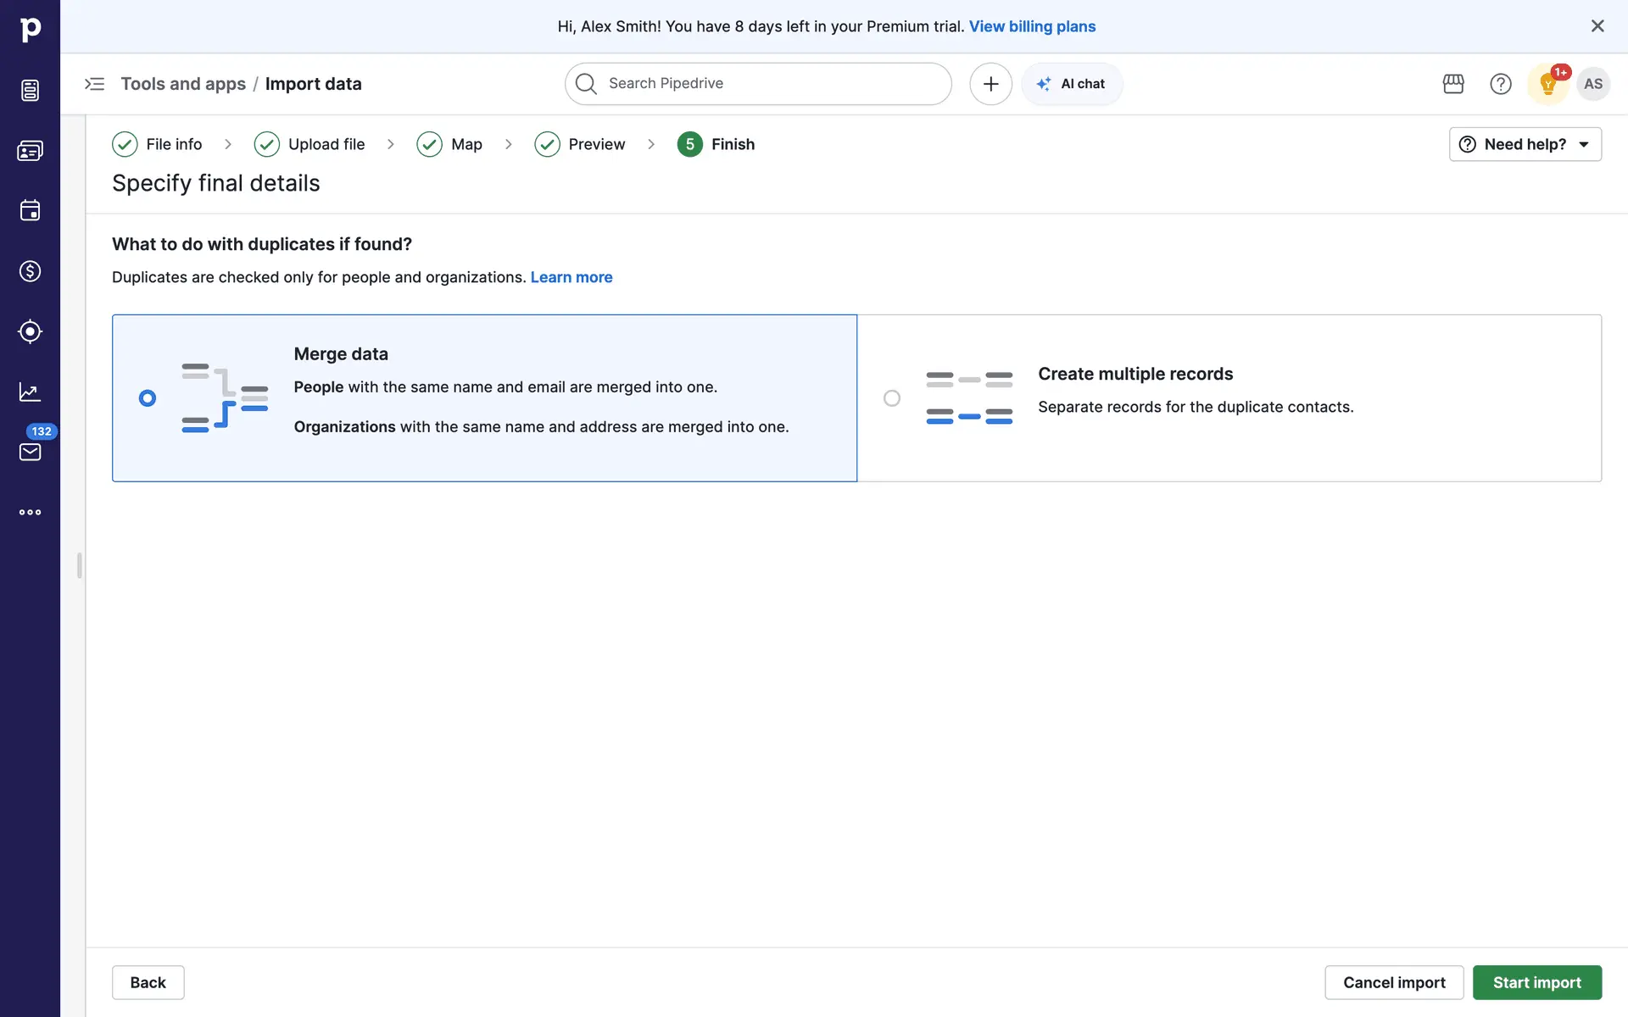This screenshot has width=1628, height=1017.
Task: Open the Leads inbox sidebar icon
Action: pos(30,90)
